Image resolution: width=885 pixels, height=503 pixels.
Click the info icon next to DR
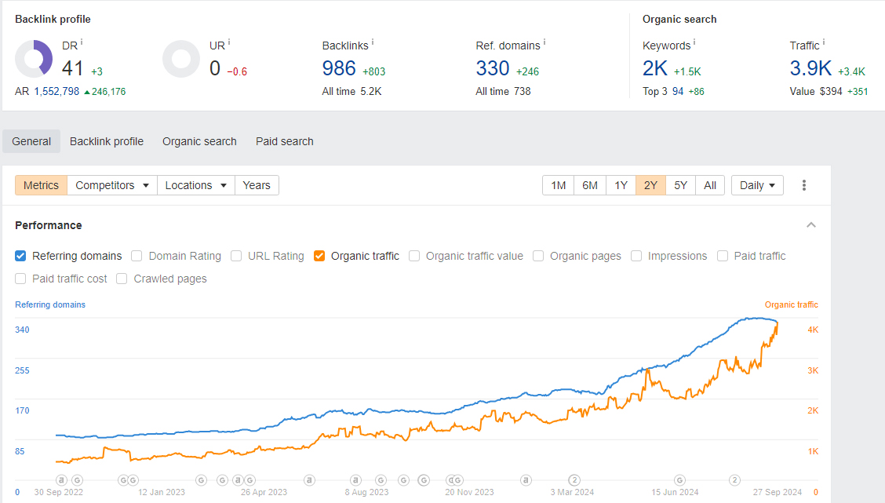click(x=82, y=42)
